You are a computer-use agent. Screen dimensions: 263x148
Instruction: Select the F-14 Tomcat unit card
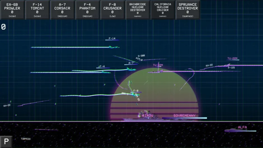point(37,10)
